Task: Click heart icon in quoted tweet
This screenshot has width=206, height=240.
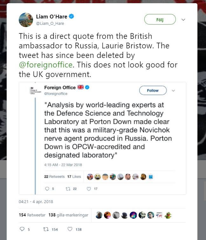Action: (x=89, y=189)
